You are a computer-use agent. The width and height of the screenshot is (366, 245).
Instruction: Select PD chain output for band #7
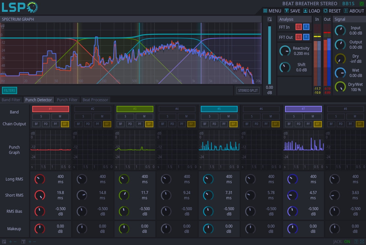pyautogui.click(x=299, y=124)
